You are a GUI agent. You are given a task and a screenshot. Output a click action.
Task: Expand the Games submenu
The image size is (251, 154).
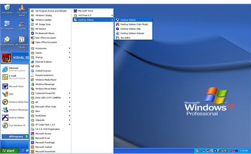pos(51,53)
